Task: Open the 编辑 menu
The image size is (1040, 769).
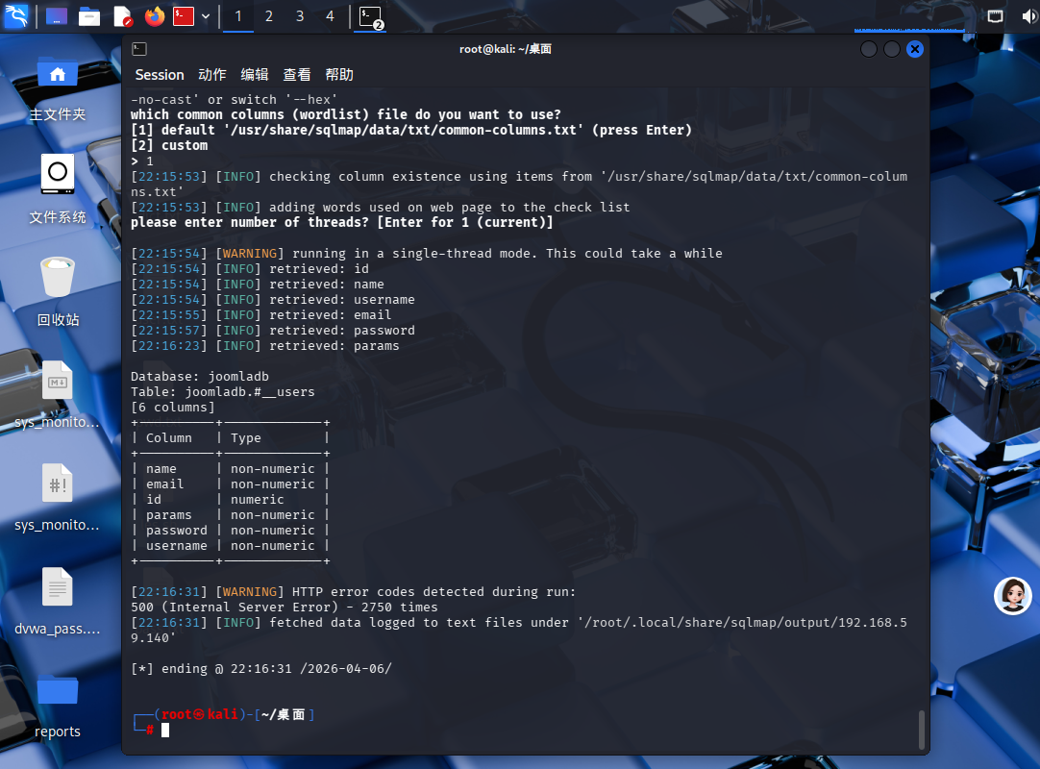Action: point(255,75)
